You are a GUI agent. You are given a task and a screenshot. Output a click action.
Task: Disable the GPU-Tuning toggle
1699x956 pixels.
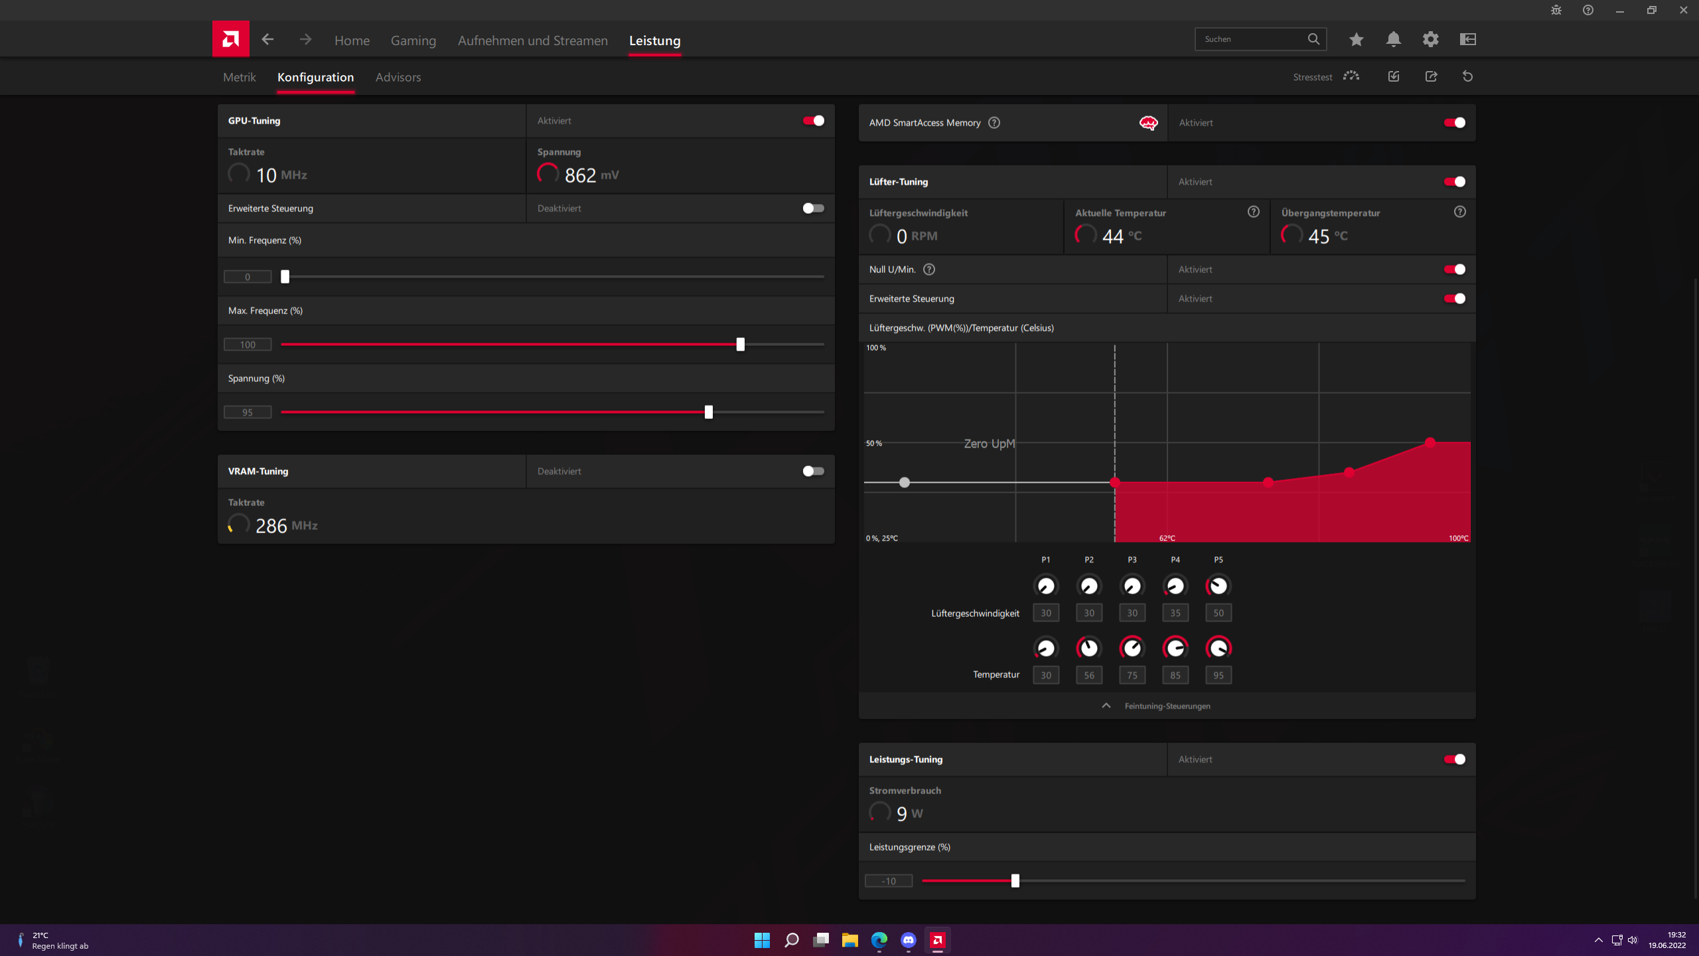coord(813,121)
